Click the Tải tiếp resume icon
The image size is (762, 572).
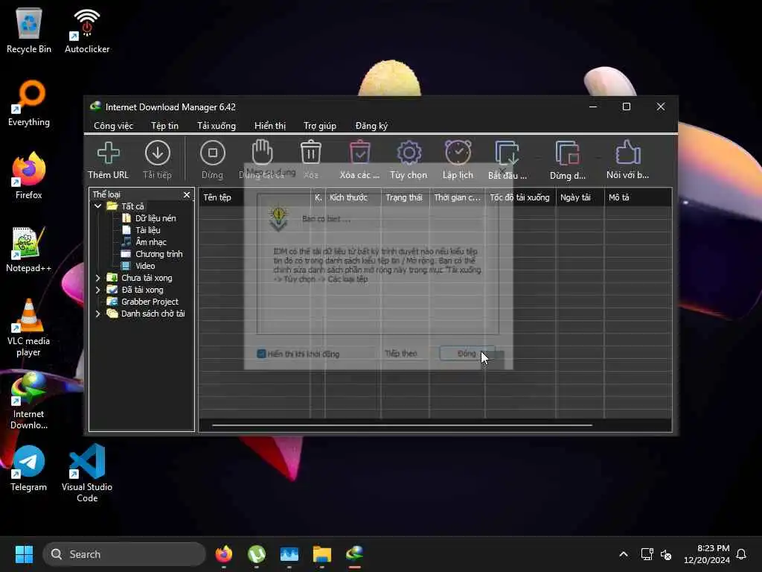click(158, 153)
